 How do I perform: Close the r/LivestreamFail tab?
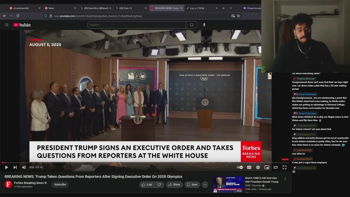point(39,8)
